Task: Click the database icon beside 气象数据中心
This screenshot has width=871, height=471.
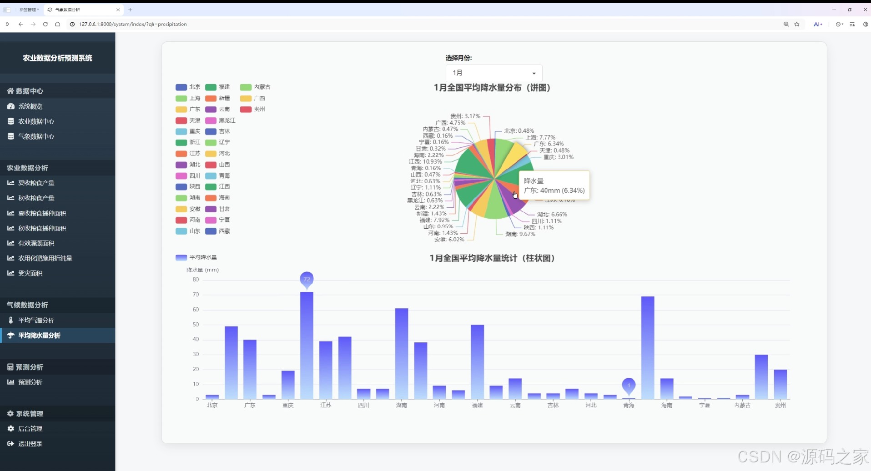Action: [11, 136]
